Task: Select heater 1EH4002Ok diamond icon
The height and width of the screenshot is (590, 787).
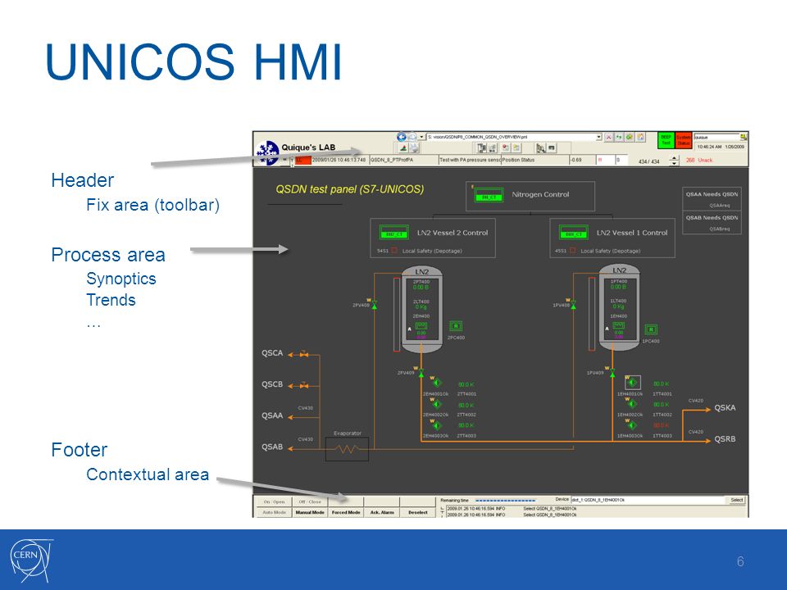Action: (632, 404)
